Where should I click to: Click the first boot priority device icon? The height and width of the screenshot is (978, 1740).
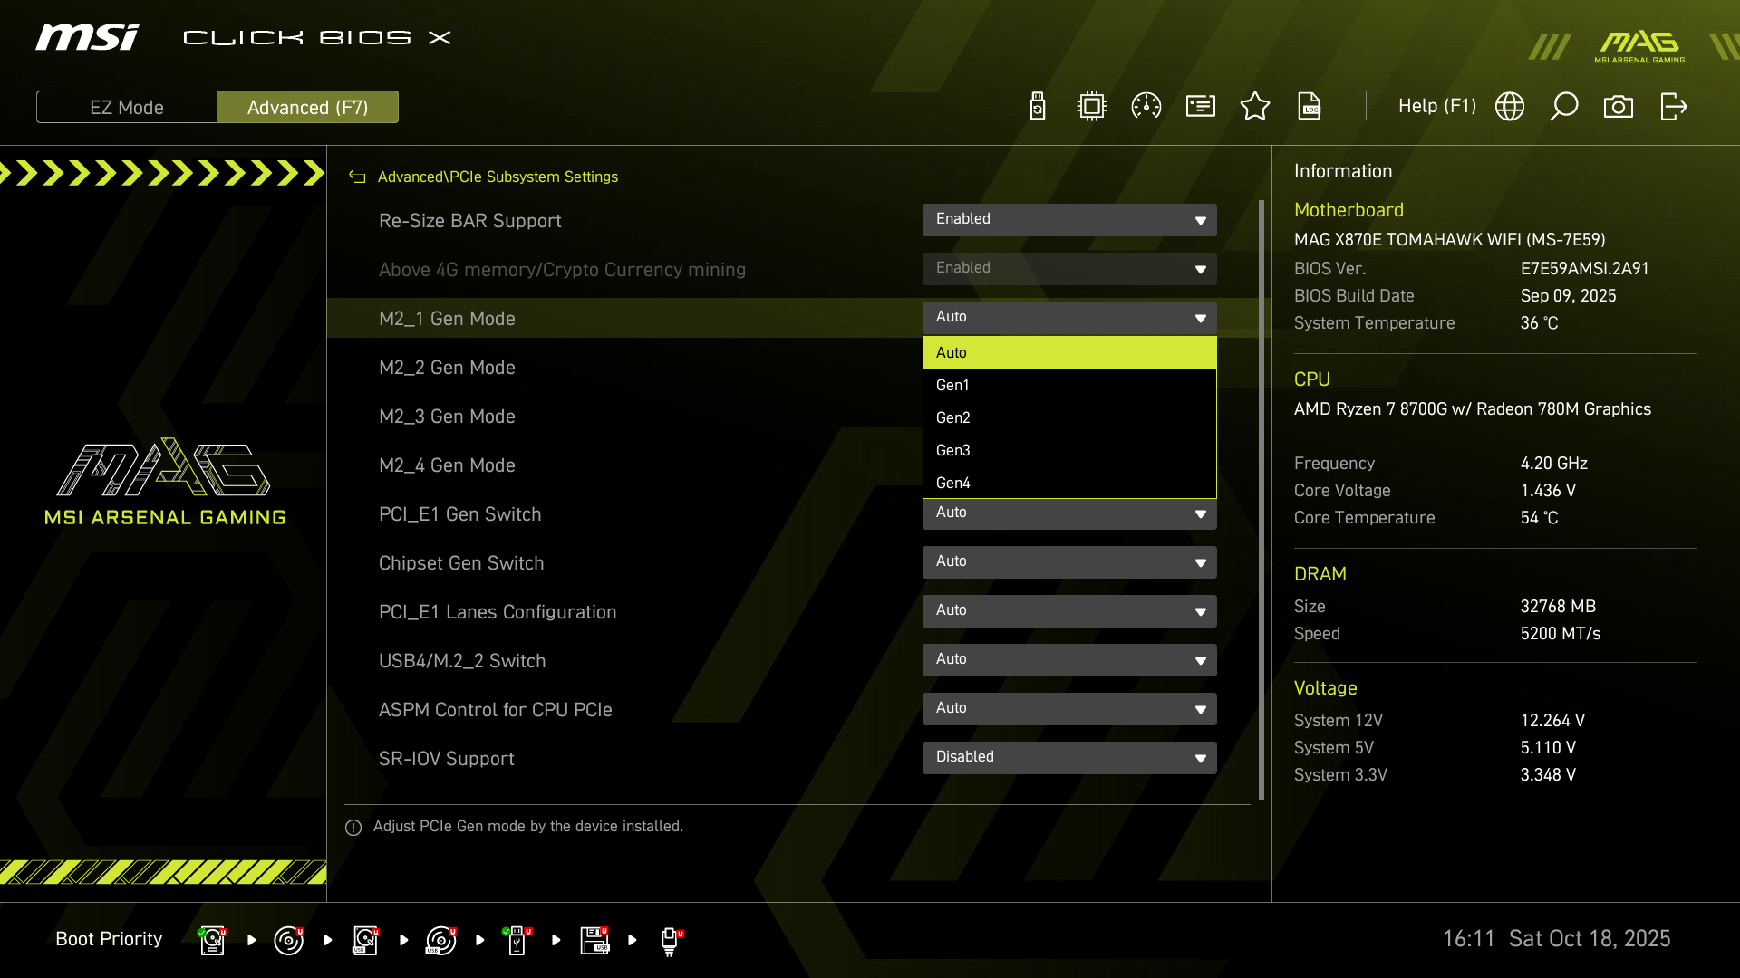tap(212, 940)
